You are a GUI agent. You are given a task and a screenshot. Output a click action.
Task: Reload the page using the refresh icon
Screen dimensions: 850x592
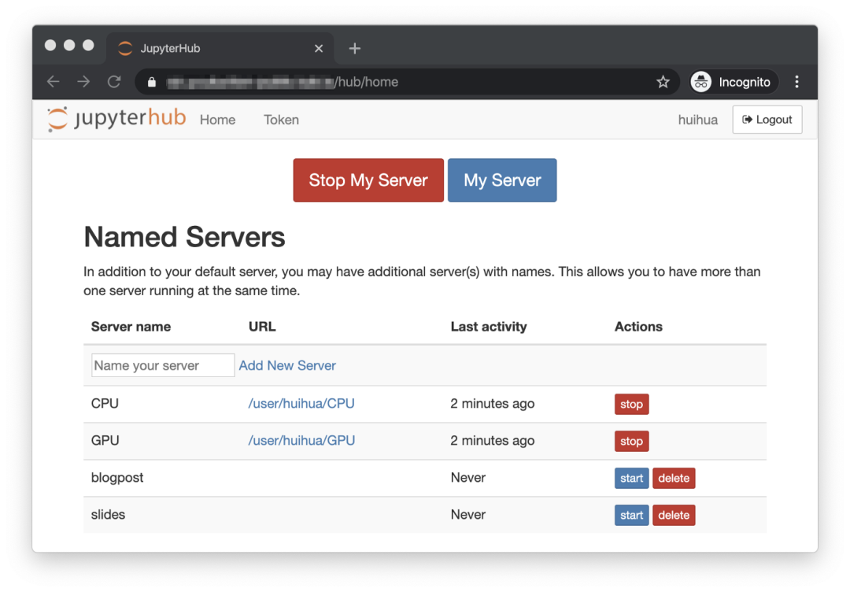pos(113,81)
